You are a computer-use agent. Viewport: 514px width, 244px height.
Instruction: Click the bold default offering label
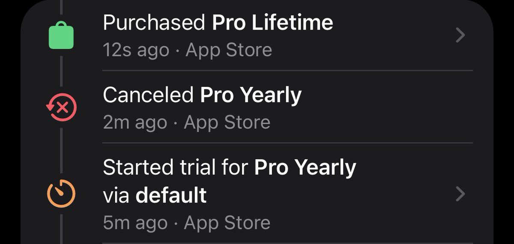pyautogui.click(x=171, y=195)
